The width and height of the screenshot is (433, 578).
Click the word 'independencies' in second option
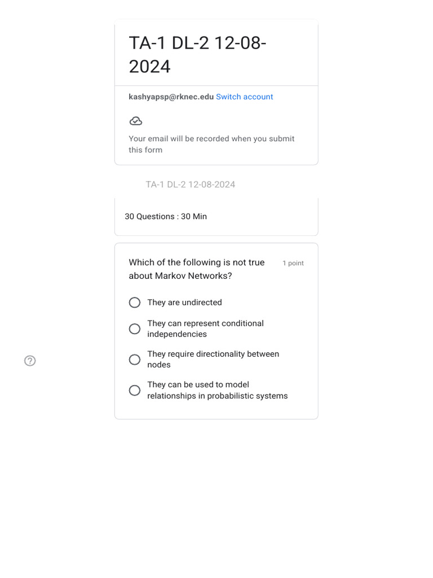[x=177, y=334]
